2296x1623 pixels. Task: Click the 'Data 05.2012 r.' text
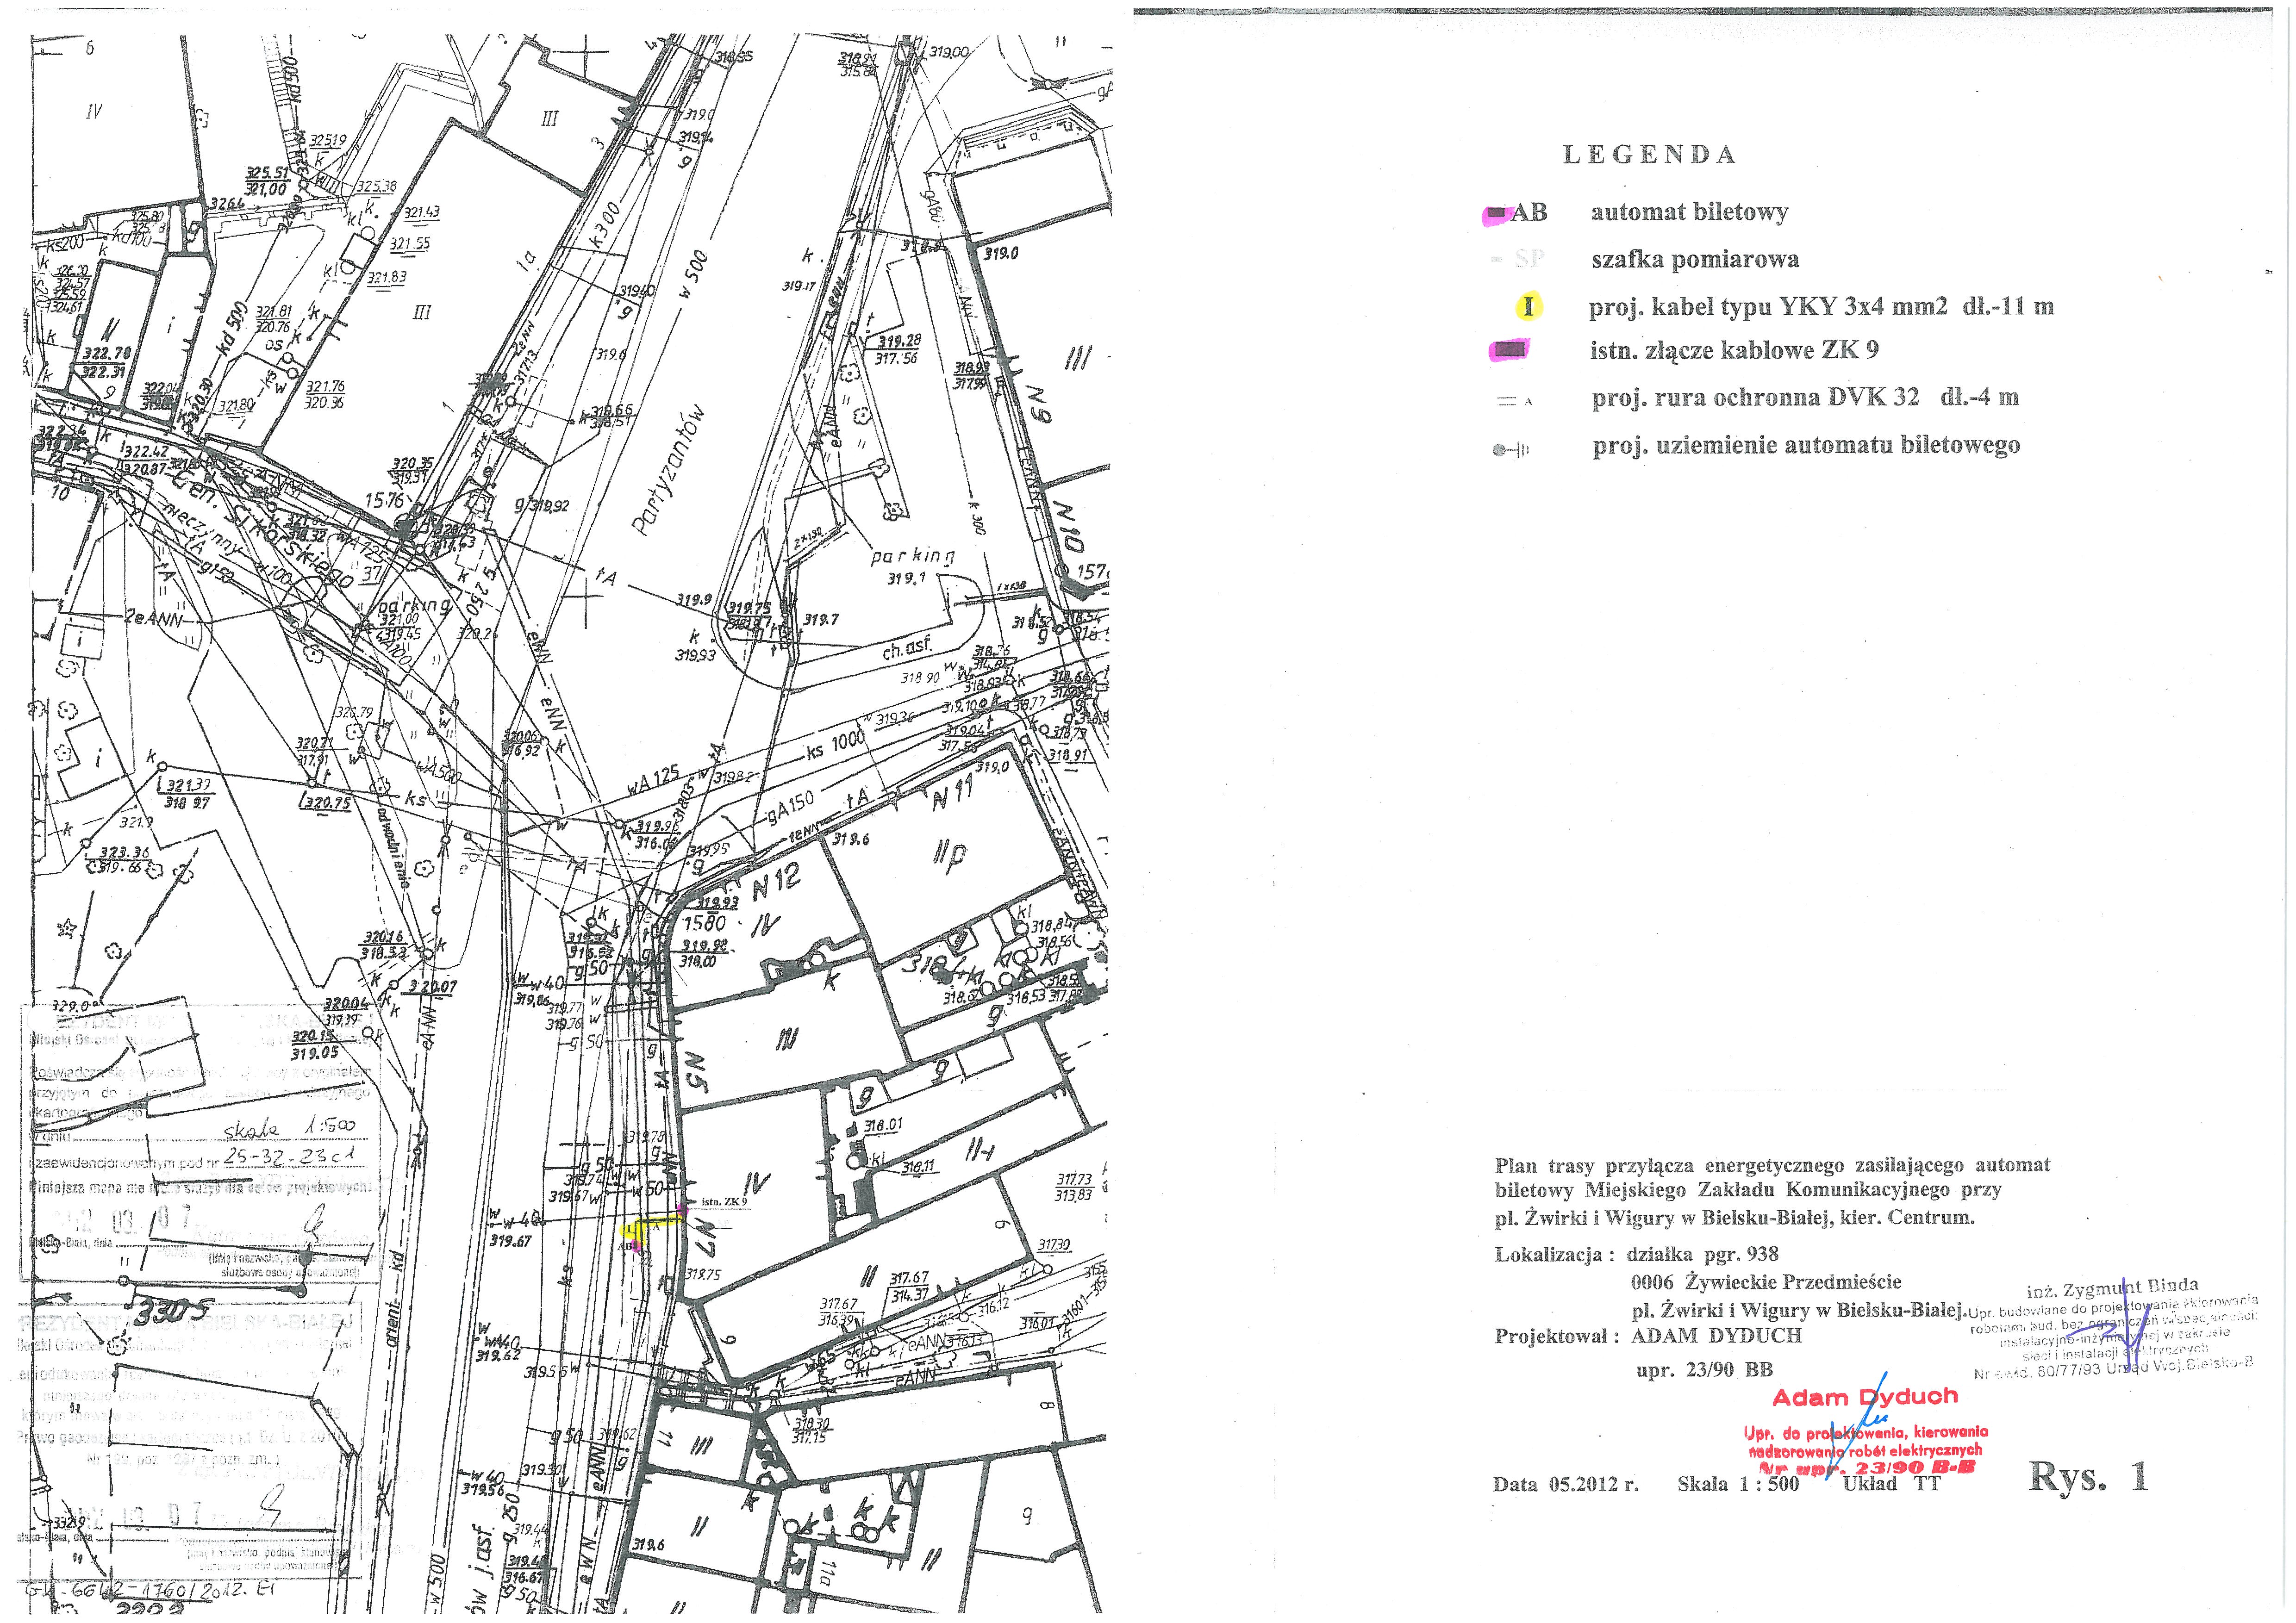click(1565, 1484)
